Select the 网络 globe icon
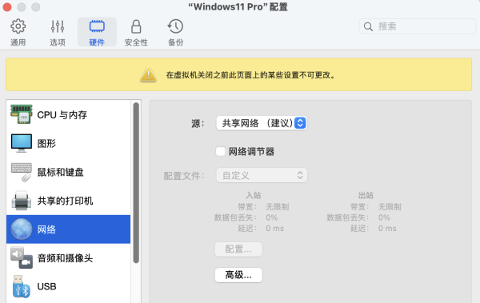 click(x=21, y=229)
